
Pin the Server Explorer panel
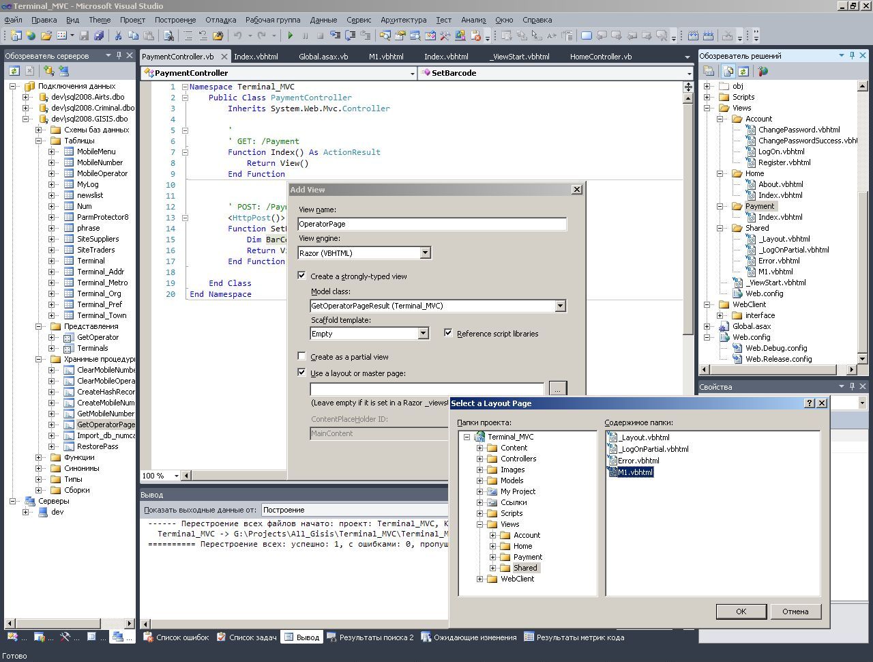click(119, 55)
